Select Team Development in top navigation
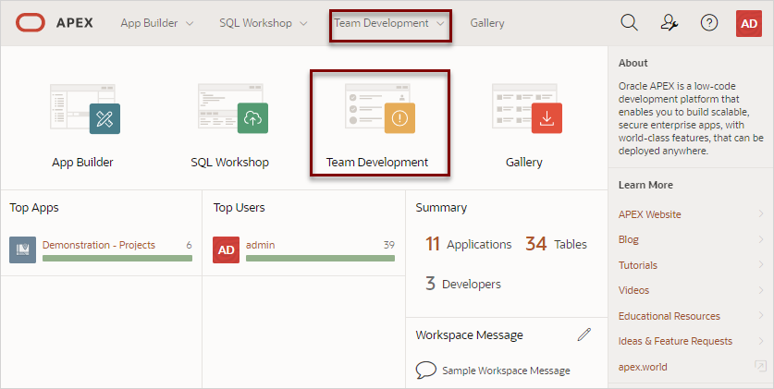Image resolution: width=774 pixels, height=389 pixels. click(x=382, y=23)
